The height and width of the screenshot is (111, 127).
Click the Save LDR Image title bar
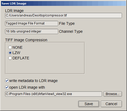pos(63,3)
